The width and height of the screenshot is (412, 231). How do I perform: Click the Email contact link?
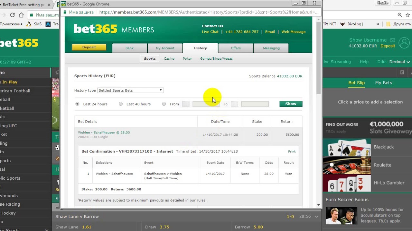pos(270,32)
